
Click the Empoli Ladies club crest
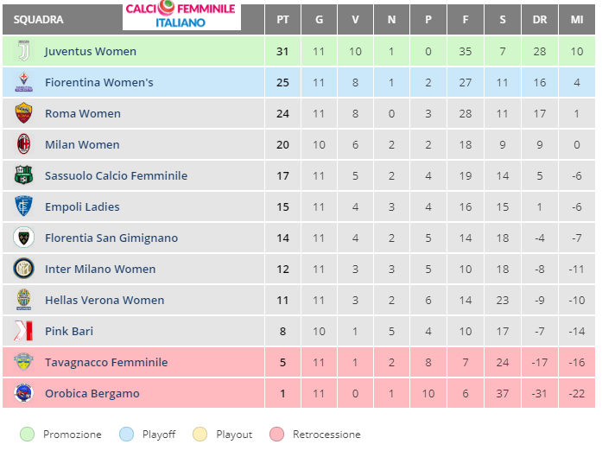click(x=23, y=206)
